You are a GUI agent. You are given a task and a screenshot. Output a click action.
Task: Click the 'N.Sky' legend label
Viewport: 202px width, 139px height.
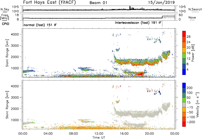tap(5, 9)
